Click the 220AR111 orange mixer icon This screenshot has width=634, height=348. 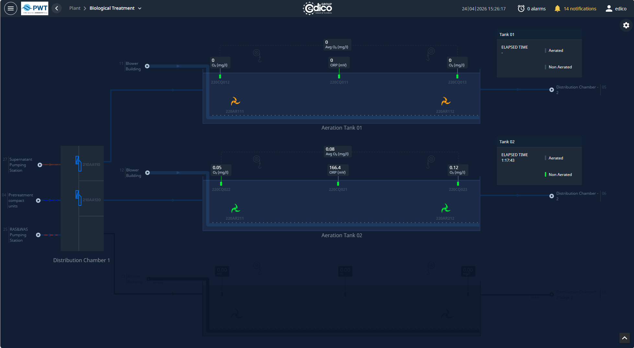point(235,102)
